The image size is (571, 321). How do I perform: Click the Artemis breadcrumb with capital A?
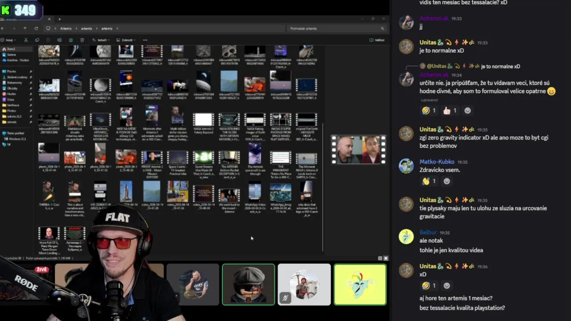pos(66,29)
